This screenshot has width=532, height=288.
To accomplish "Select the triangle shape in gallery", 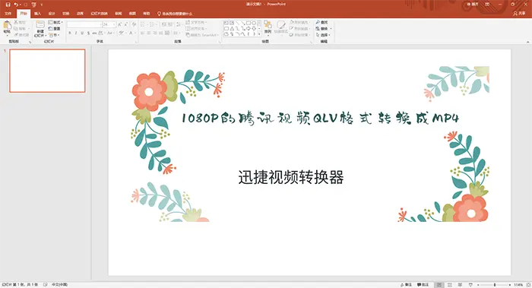I will click(232, 28).
